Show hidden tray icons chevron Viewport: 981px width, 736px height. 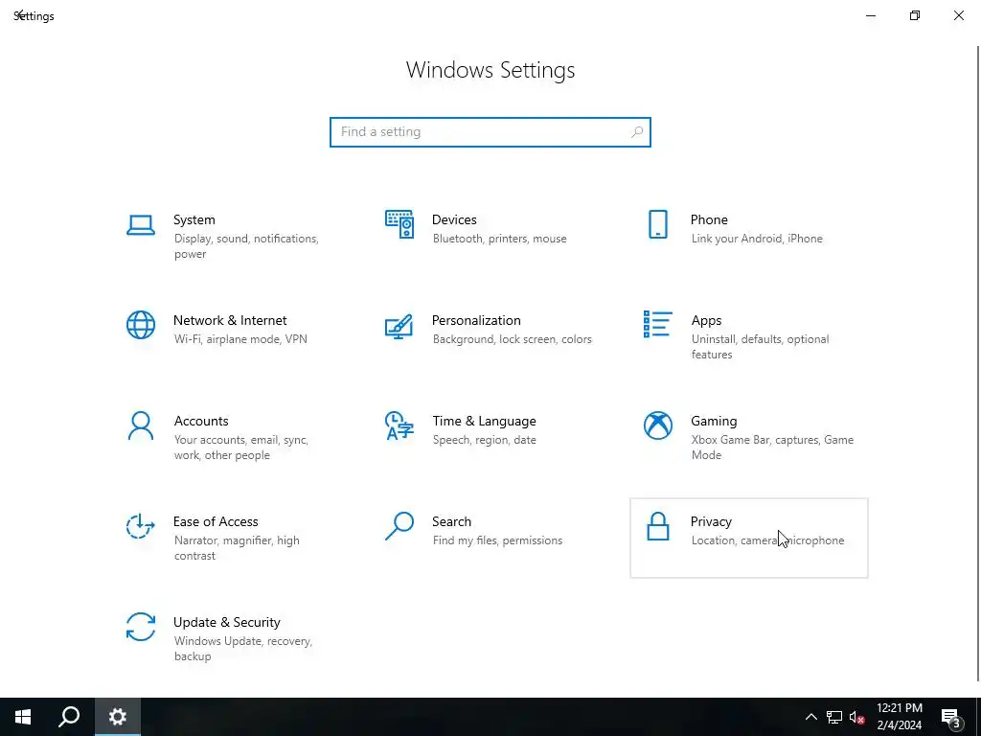[810, 717]
